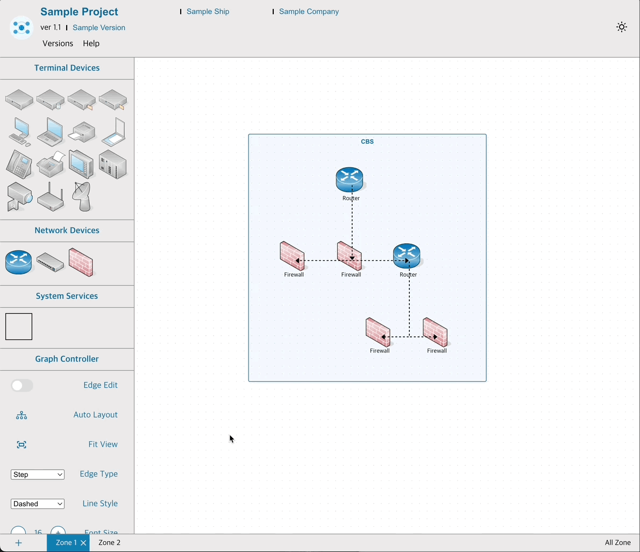Switch to the Zone 2 tab
Screen dimensions: 640x552
[x=109, y=543]
